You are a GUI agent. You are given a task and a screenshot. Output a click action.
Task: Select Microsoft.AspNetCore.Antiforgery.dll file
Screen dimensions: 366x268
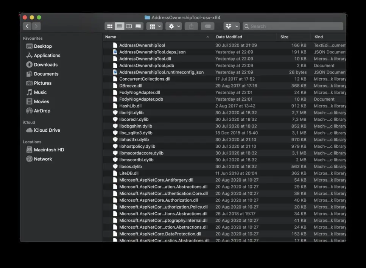tap(156, 180)
